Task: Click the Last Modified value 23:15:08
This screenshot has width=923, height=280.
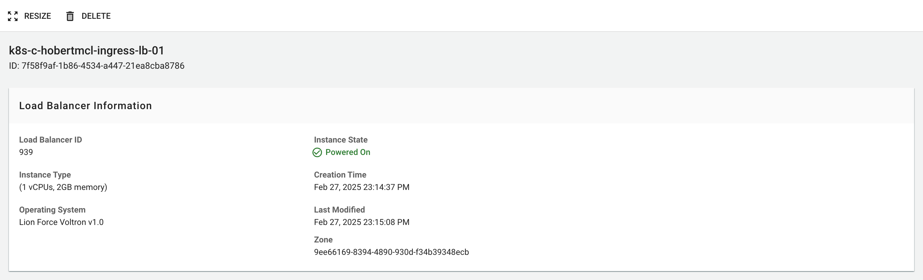Action: tap(361, 222)
